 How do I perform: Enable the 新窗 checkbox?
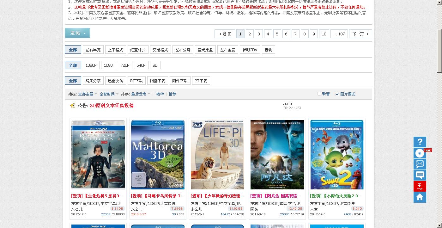(x=319, y=94)
